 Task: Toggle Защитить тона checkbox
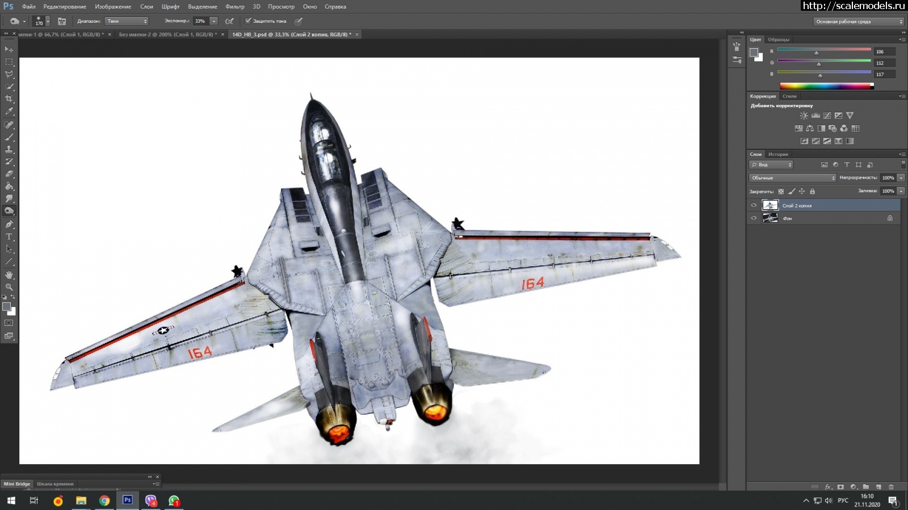coord(248,21)
